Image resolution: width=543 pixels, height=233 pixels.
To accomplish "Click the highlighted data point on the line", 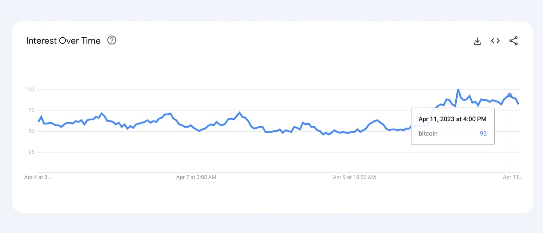I will pyautogui.click(x=509, y=95).
